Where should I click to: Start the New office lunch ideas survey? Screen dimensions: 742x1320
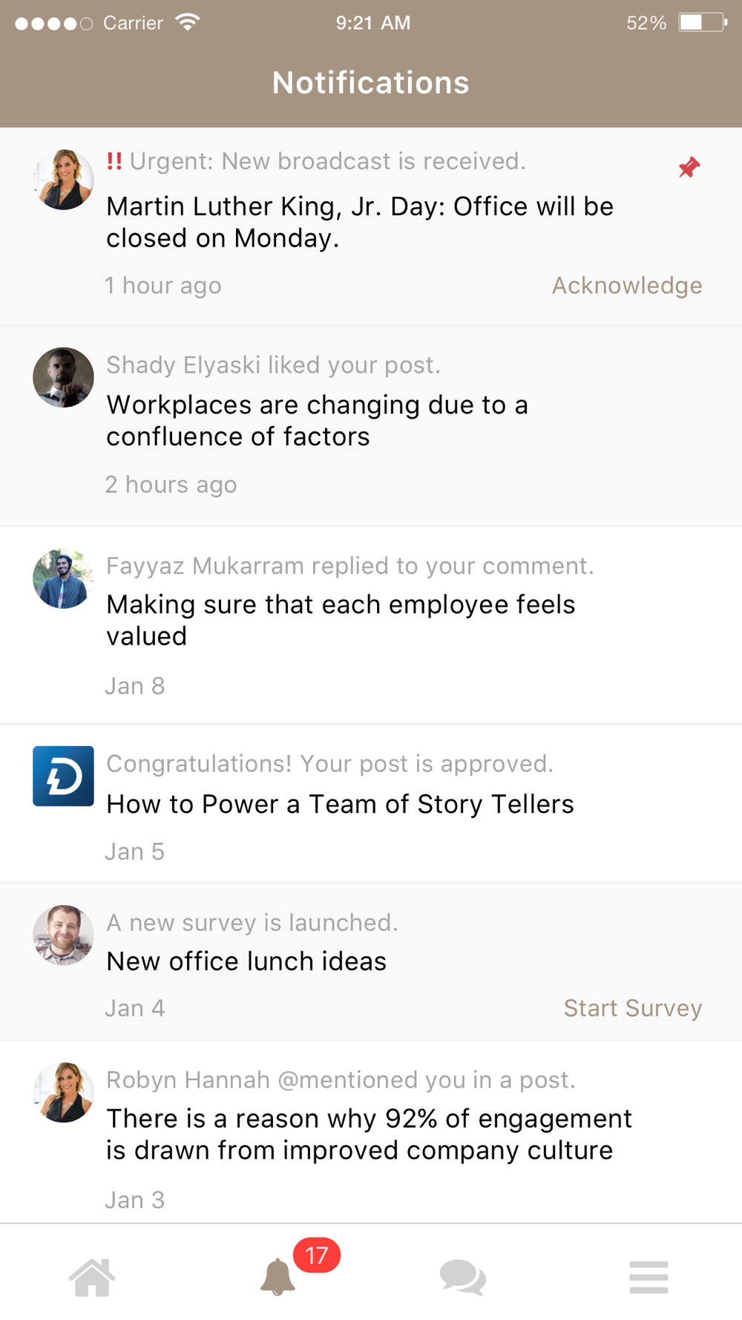pyautogui.click(x=632, y=1008)
